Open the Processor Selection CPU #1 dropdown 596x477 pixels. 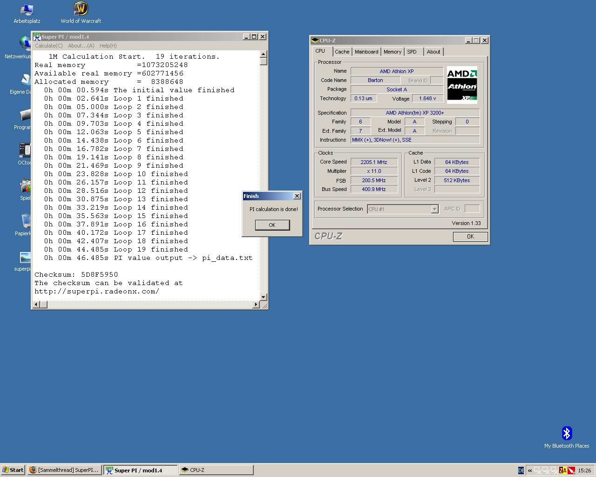point(403,209)
